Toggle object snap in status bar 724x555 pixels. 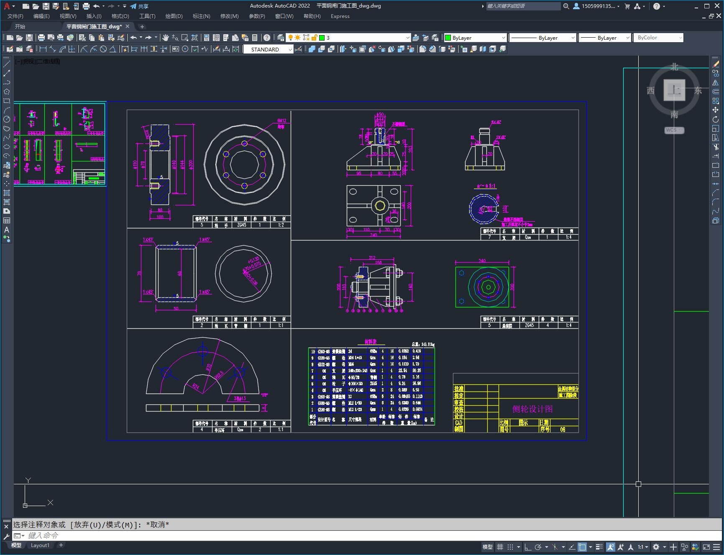click(582, 547)
